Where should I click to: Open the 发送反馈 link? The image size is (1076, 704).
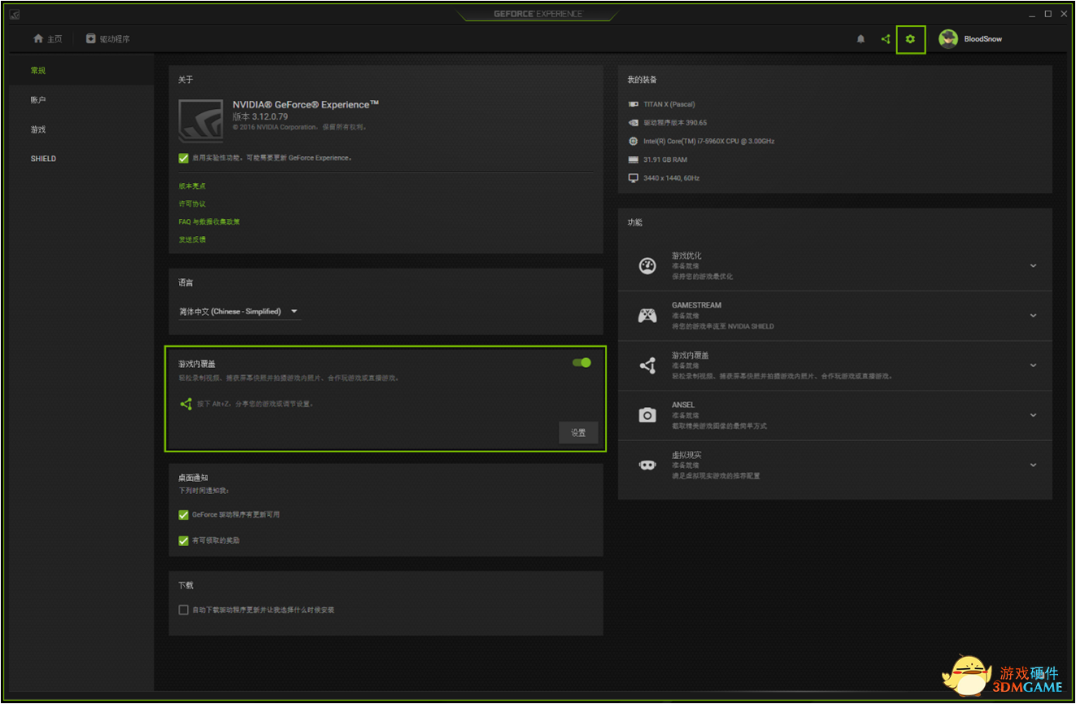click(x=192, y=240)
